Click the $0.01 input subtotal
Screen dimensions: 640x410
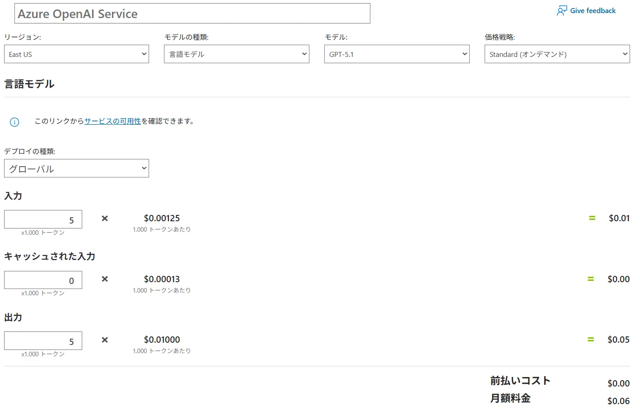(619, 218)
